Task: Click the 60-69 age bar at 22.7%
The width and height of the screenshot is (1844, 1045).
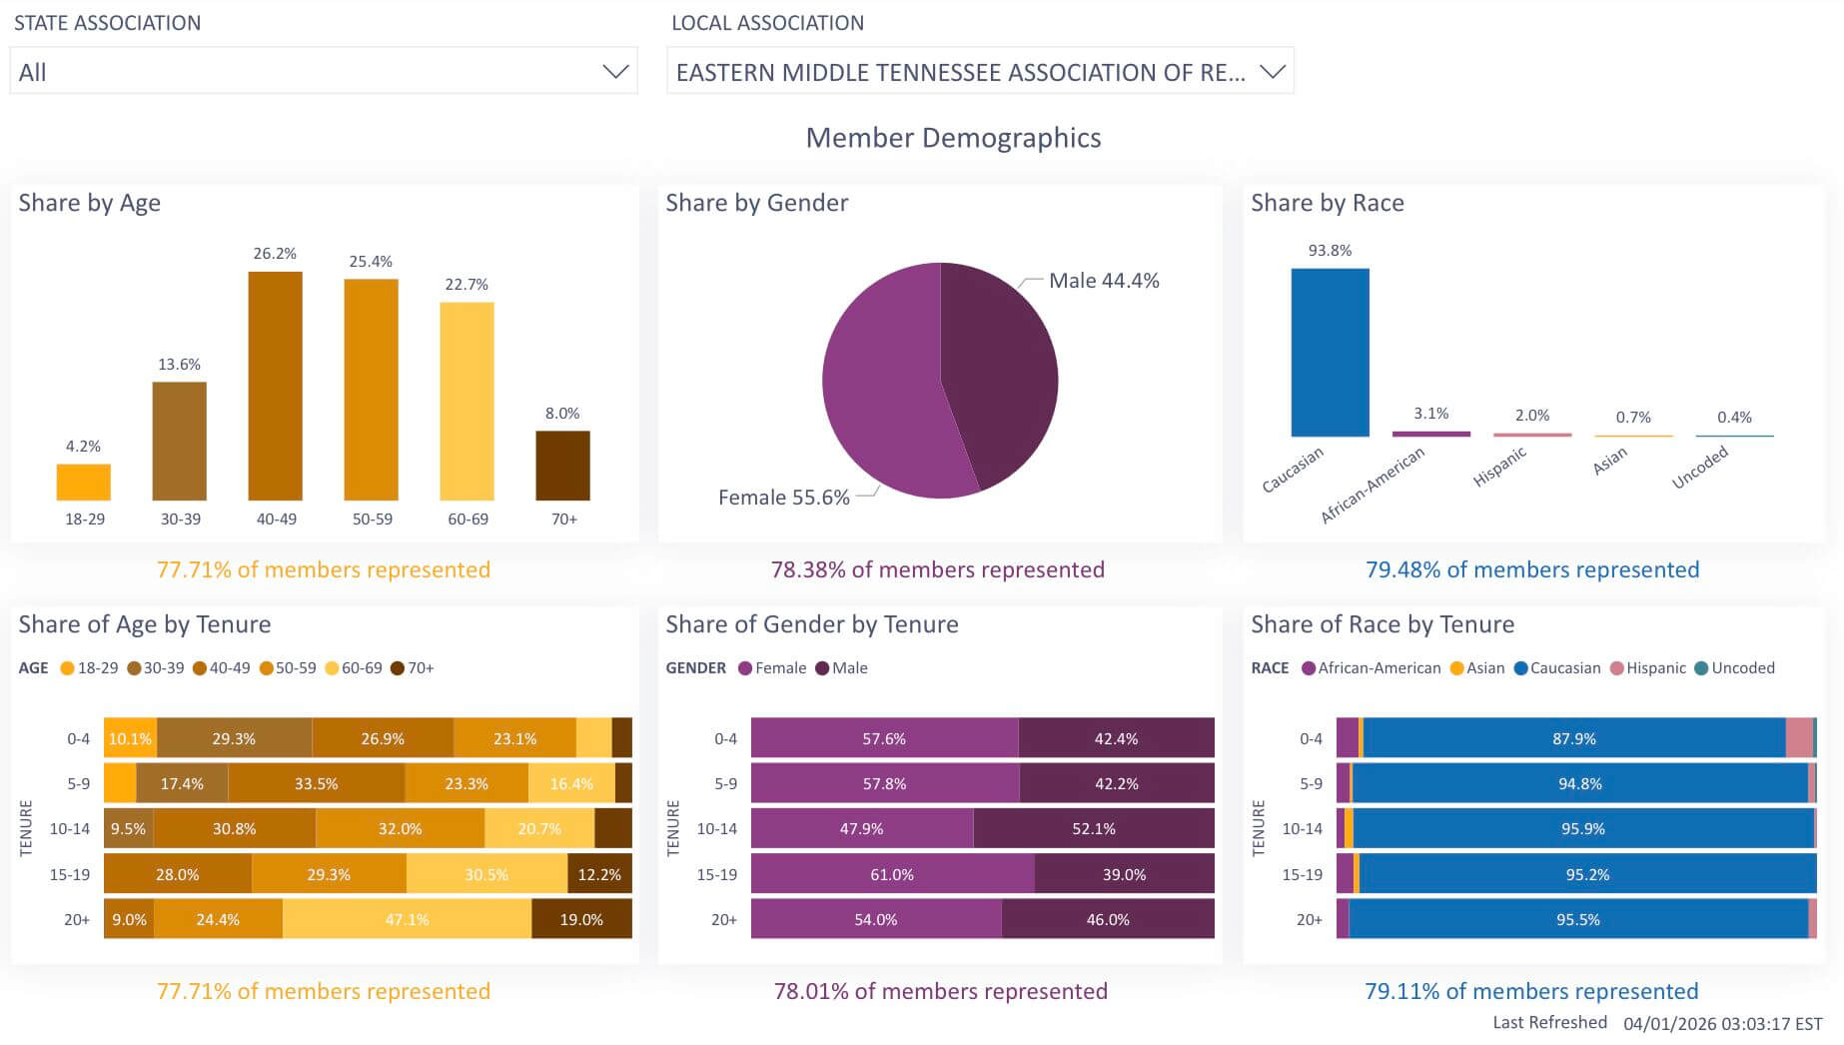Action: click(x=466, y=401)
